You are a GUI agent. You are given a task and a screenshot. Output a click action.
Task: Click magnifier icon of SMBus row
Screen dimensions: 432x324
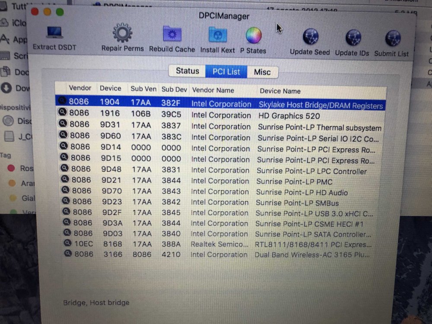66,200
